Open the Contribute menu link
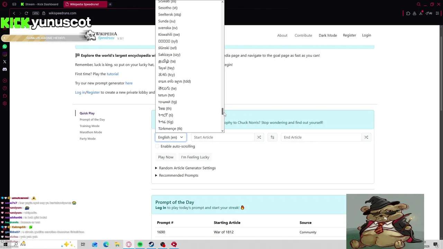 [x=303, y=35]
